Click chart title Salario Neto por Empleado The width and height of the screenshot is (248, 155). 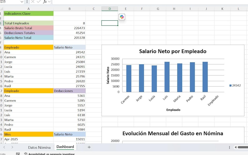[x=173, y=51]
